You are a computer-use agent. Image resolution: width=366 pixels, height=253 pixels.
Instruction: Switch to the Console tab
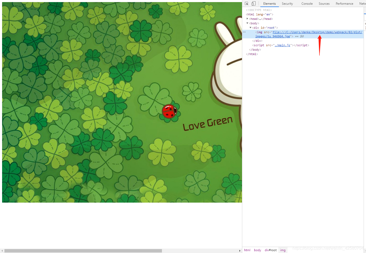coord(307,4)
